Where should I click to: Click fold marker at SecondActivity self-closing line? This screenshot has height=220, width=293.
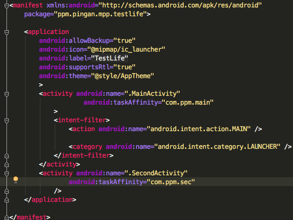(x=7, y=191)
